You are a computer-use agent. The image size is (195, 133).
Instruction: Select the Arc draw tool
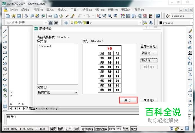(5, 58)
